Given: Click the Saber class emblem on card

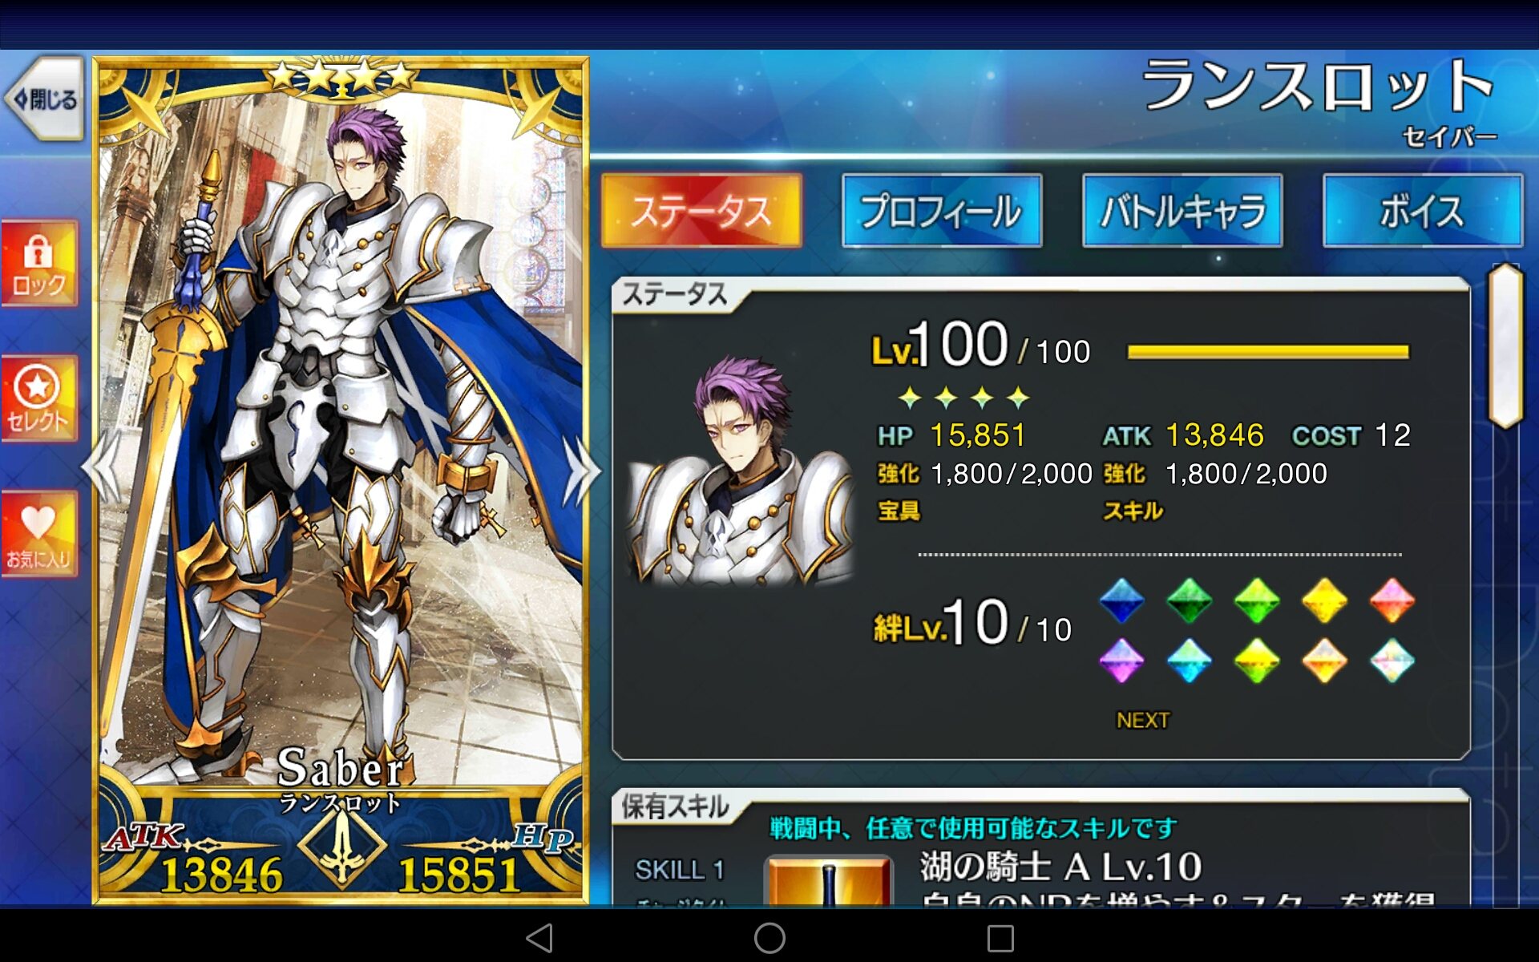Looking at the screenshot, I should (342, 845).
